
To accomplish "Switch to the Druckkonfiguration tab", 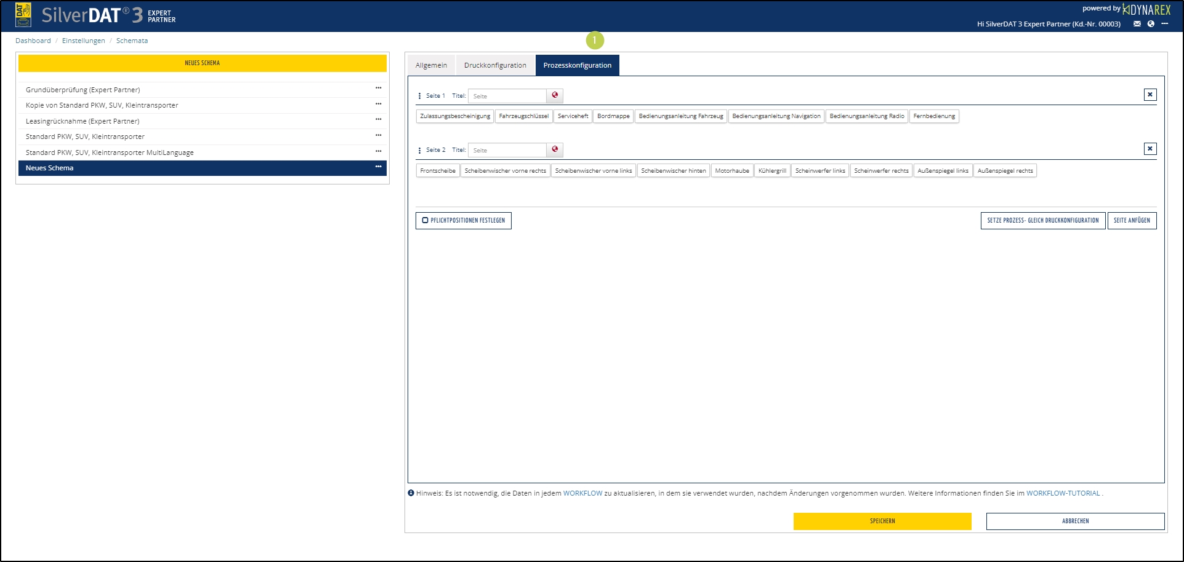I will [x=495, y=65].
